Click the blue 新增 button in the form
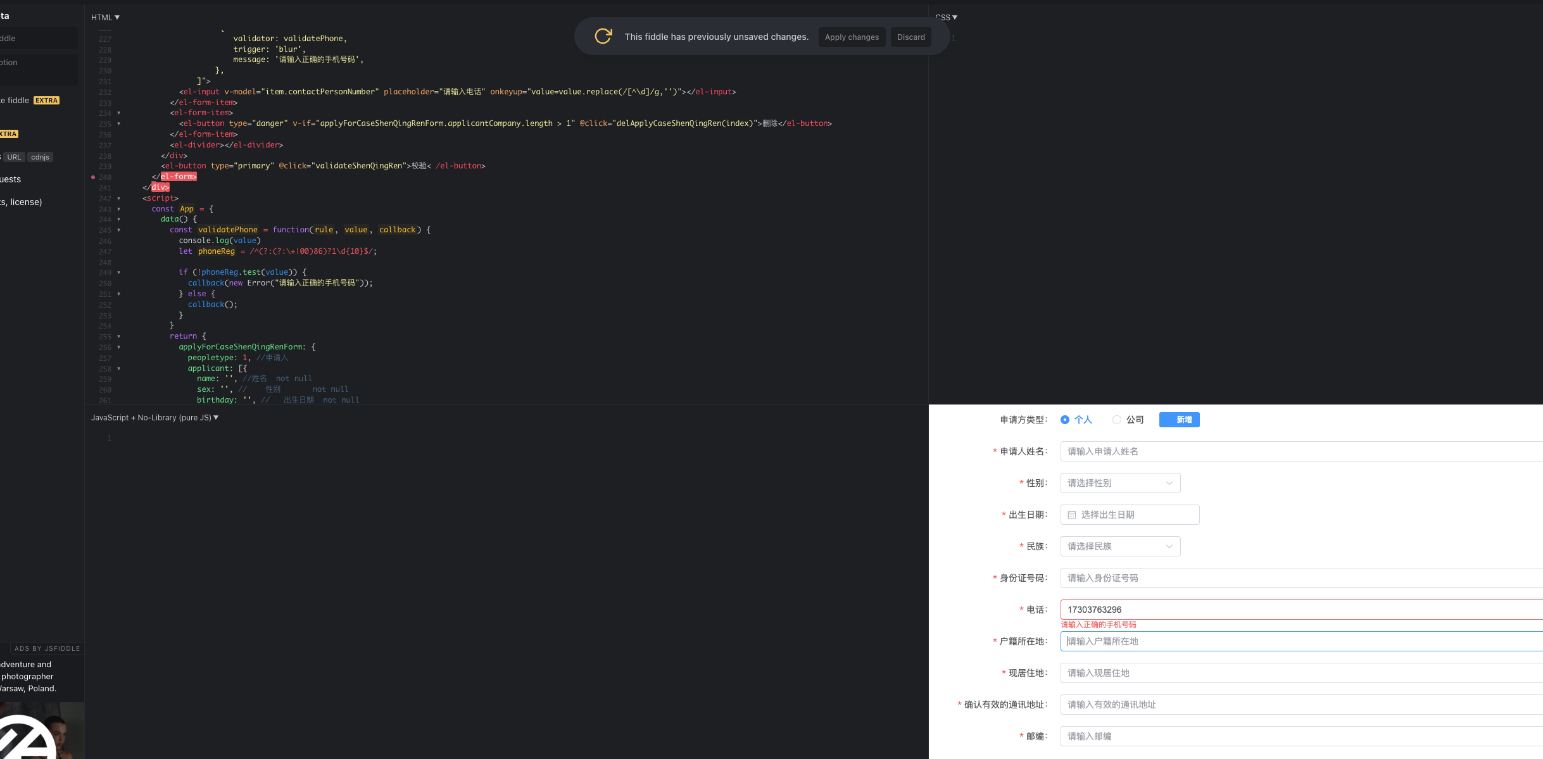The image size is (1543, 759). coord(1179,419)
